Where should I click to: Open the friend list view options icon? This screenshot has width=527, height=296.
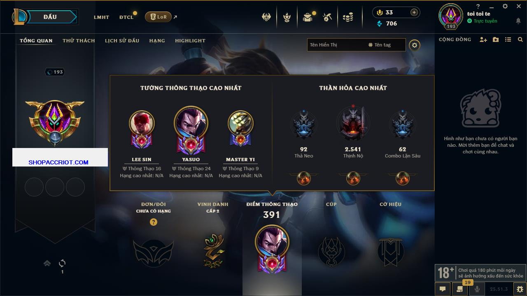[508, 39]
